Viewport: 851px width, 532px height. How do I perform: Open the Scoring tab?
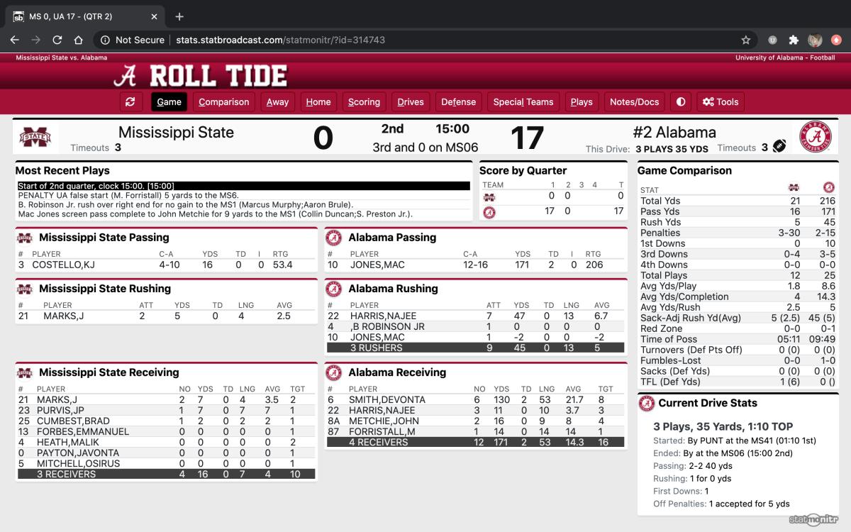click(364, 101)
